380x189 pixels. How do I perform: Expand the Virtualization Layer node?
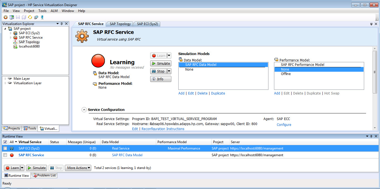5,83
